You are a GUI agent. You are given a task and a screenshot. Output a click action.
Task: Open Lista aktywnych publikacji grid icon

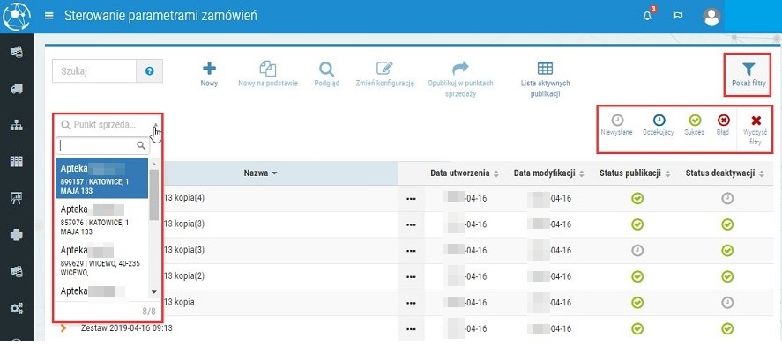[x=545, y=69]
